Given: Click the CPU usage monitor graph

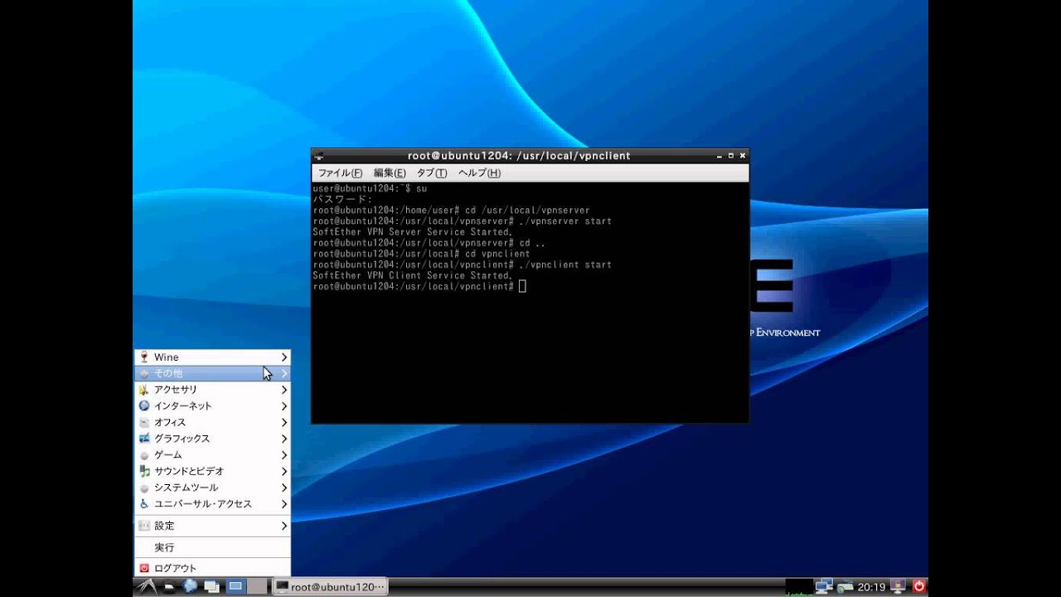Looking at the screenshot, I should click(799, 587).
